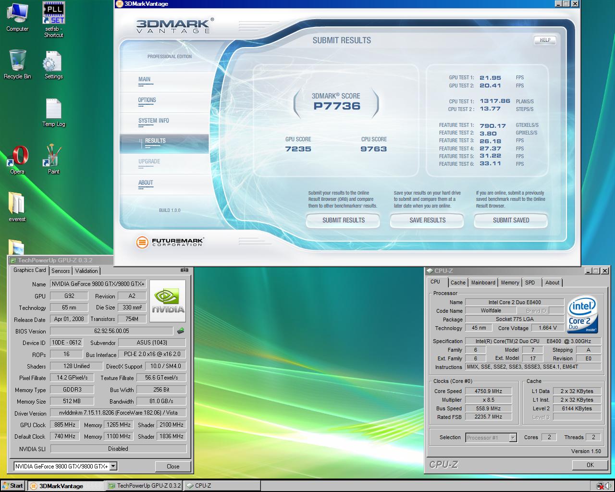Click GPU-Z Name field GeForce 9800 GTX
Viewport: 615px width, 492px height.
click(x=98, y=284)
